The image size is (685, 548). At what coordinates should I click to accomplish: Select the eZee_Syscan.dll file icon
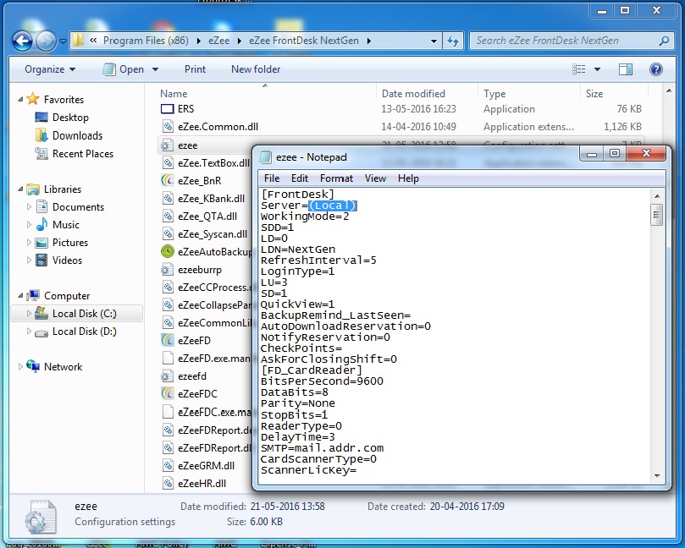[168, 234]
